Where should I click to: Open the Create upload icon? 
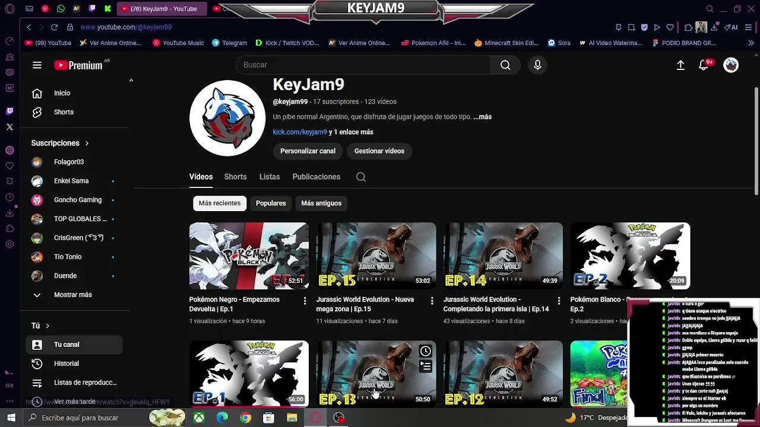(680, 65)
